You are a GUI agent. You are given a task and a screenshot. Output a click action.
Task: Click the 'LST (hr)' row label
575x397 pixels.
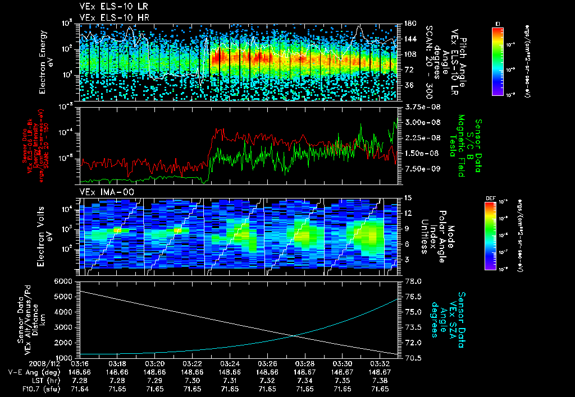(x=45, y=381)
